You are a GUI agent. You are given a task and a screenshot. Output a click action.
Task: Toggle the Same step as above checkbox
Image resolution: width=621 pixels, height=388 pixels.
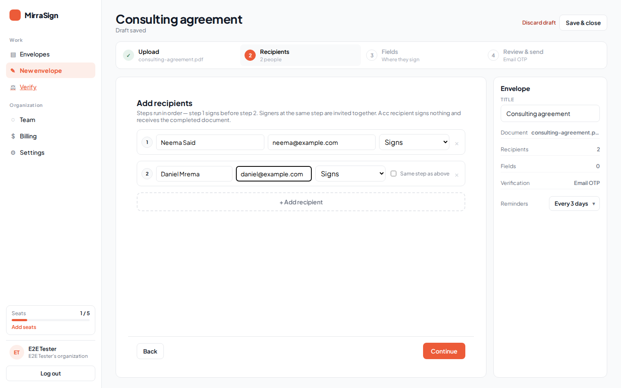tap(393, 174)
